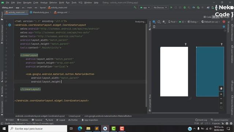234x132 pixels.
Task: Click the Debug app bug icon
Action: tap(185, 7)
